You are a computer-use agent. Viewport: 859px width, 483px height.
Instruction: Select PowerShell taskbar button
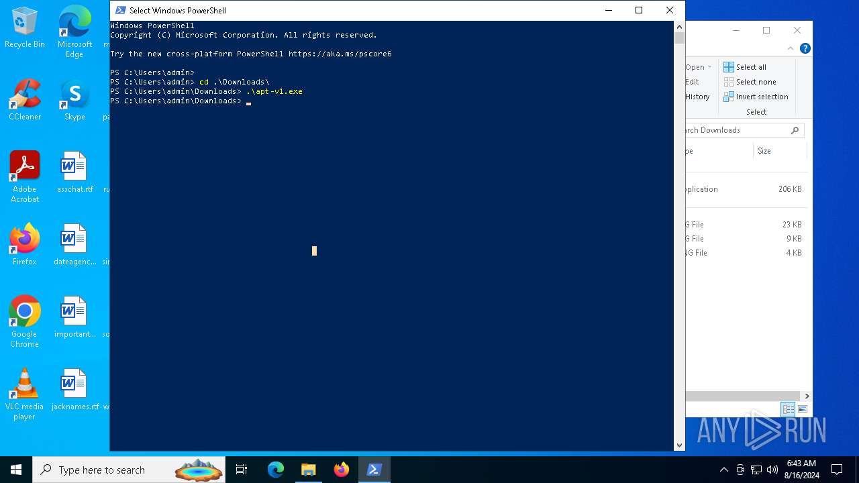tap(374, 470)
